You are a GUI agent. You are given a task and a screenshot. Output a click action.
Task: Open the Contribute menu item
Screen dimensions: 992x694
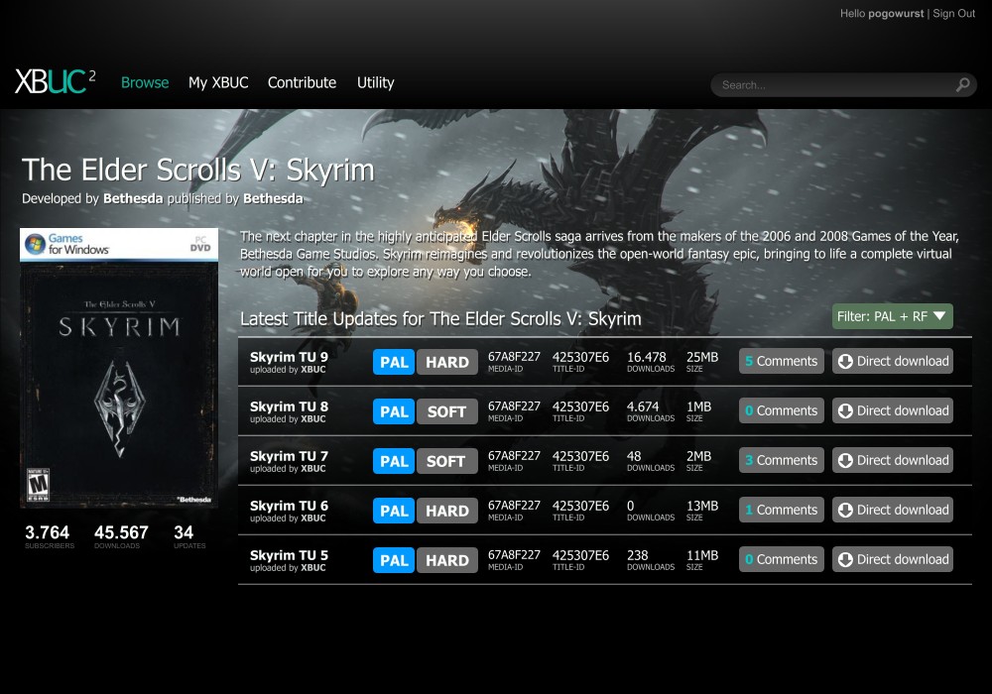pos(302,82)
